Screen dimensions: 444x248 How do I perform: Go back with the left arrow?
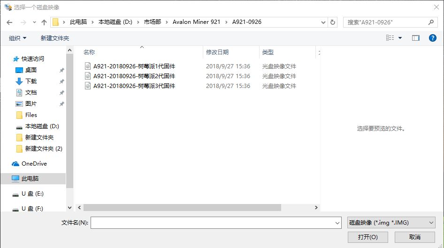[9, 22]
